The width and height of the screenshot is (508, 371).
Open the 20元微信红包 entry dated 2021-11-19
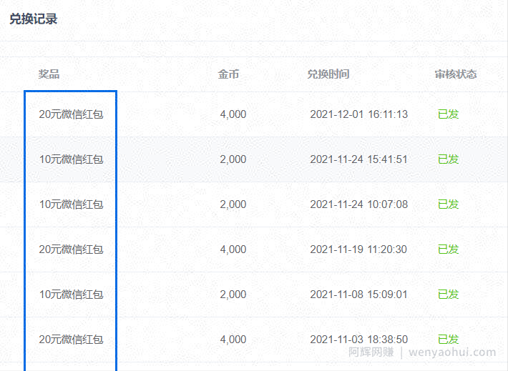pos(71,249)
